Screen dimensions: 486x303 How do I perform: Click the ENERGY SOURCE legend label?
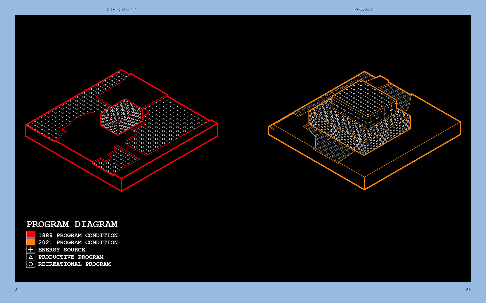point(62,250)
